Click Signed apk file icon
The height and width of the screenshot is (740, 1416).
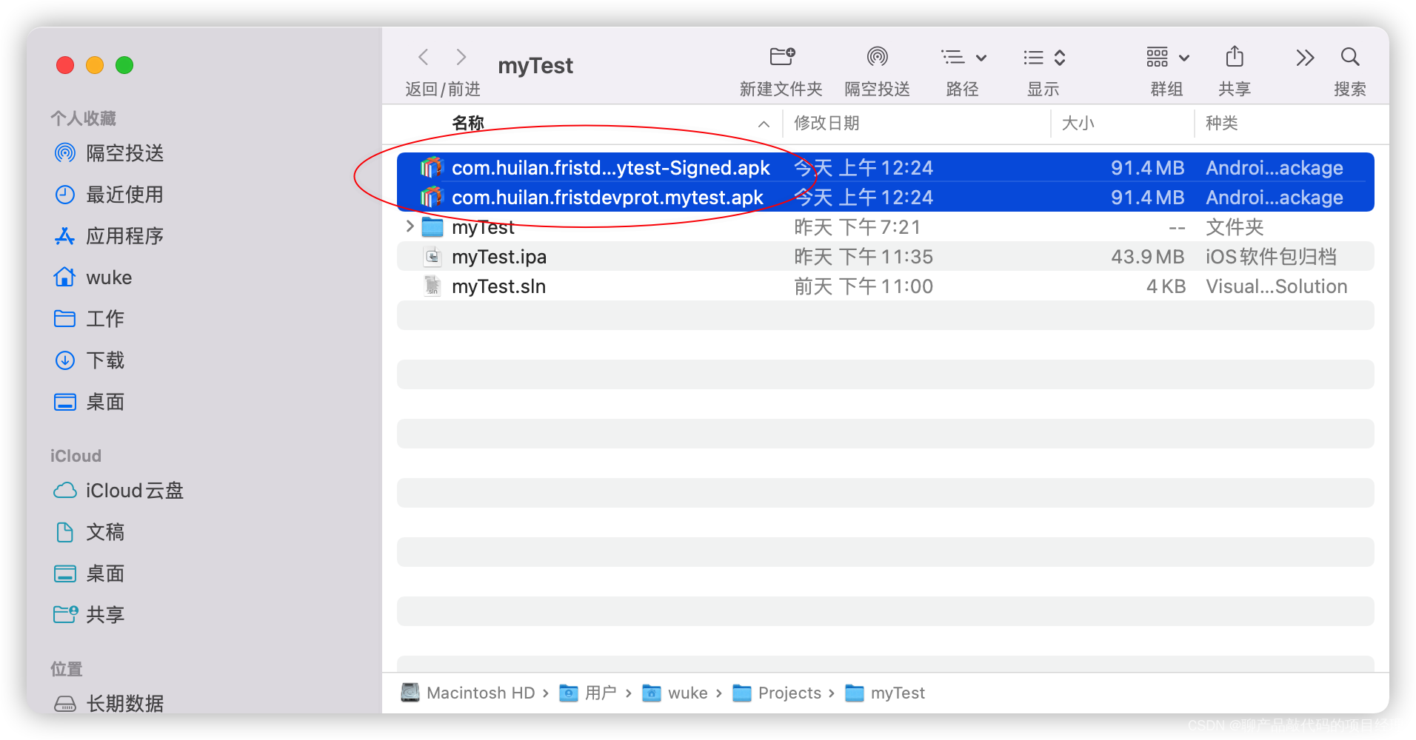(432, 168)
